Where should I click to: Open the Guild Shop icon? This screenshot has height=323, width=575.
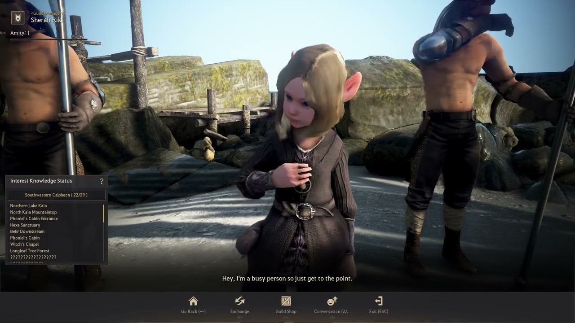point(286,301)
